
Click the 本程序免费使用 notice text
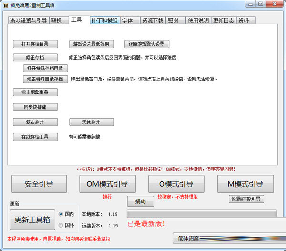coord(59,239)
